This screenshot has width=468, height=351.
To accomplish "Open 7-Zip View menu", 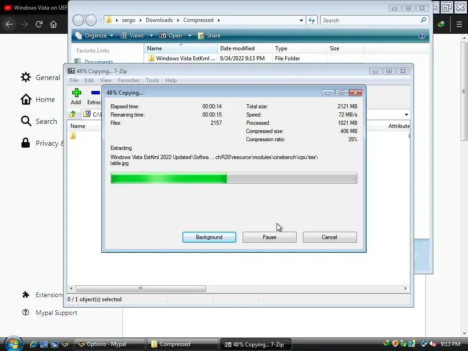I will point(106,80).
